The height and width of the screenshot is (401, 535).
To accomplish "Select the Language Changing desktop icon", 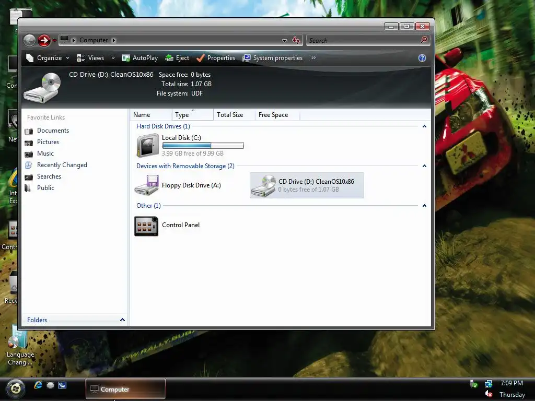I will coord(20,345).
